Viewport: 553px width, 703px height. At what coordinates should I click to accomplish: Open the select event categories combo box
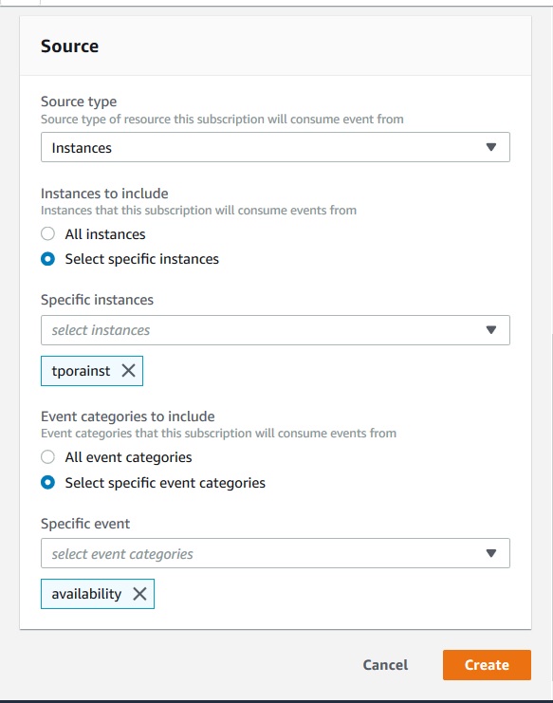275,553
